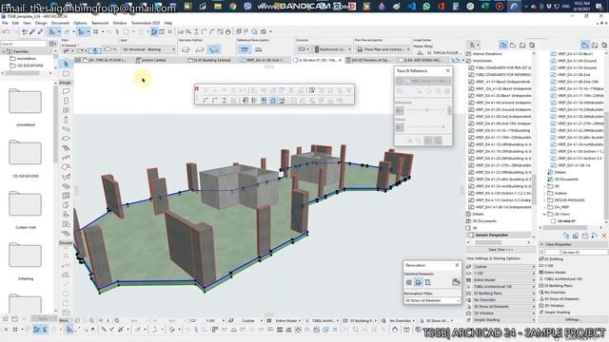Click the WhatsApp icon in Windows taskbar
609x342 pixels.
[x=427, y=7]
